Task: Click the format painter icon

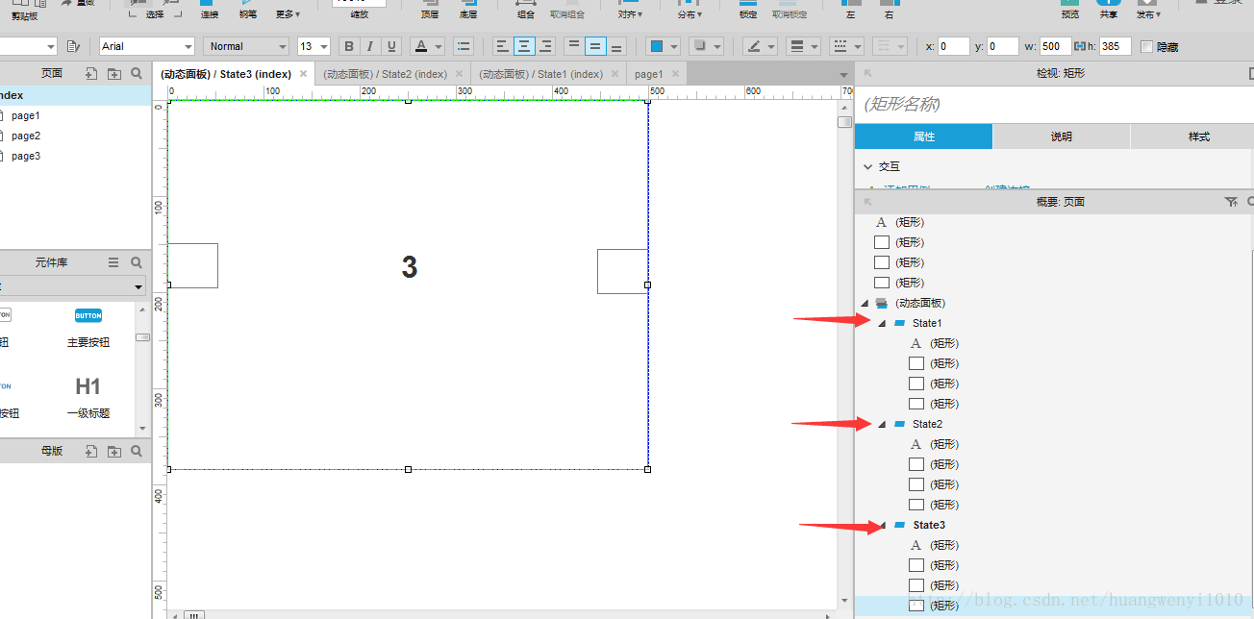Action: pos(74,46)
